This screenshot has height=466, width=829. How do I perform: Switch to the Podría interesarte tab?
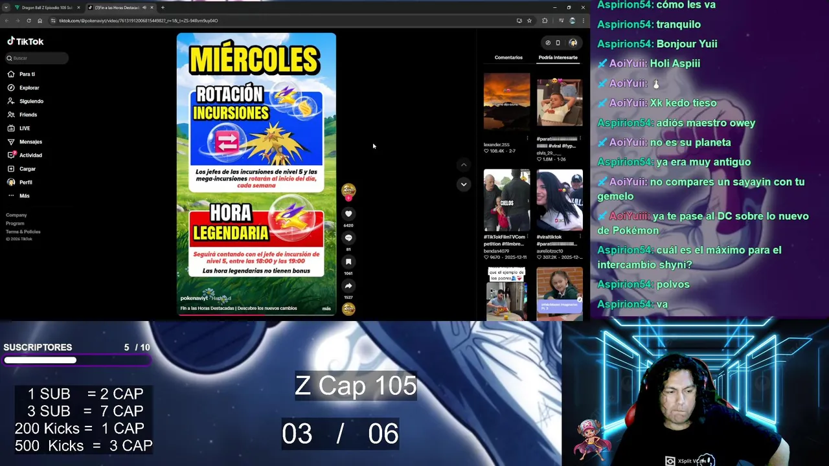coord(558,58)
